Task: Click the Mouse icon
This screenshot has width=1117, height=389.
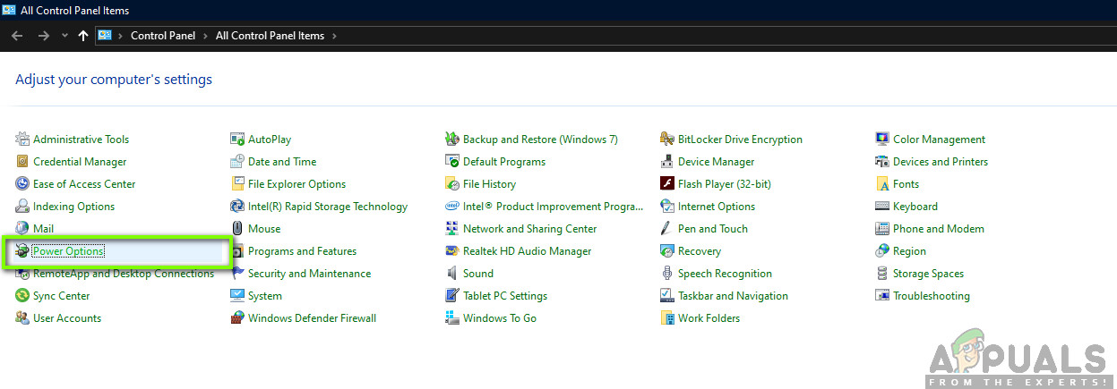Action: (x=237, y=229)
